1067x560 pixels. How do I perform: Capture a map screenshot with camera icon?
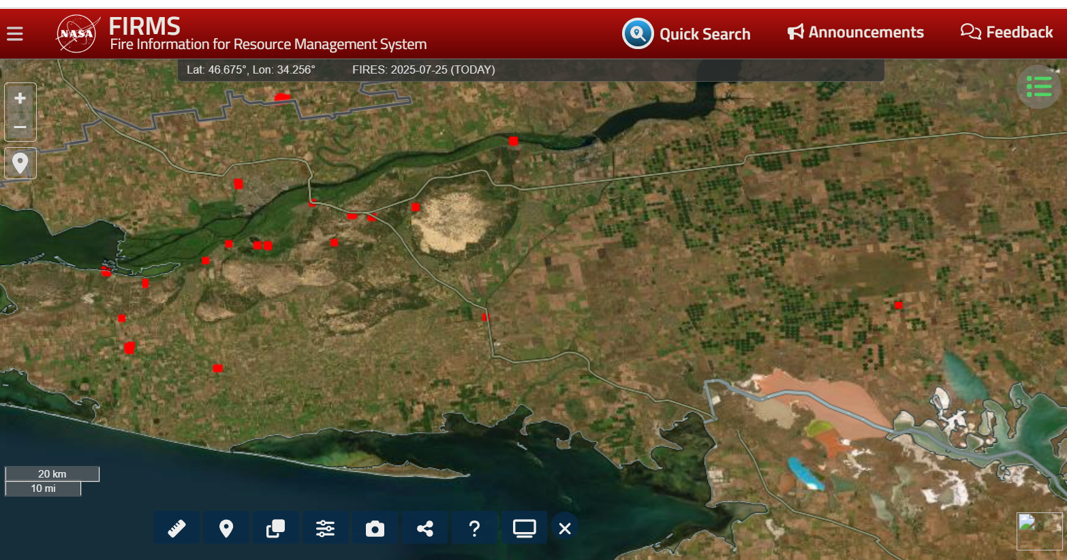[x=375, y=529]
